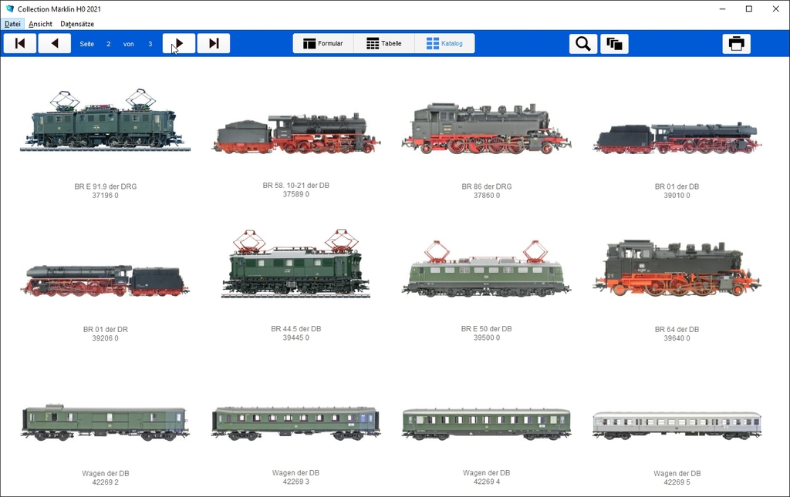Go to the previous page
The width and height of the screenshot is (790, 497).
(55, 44)
